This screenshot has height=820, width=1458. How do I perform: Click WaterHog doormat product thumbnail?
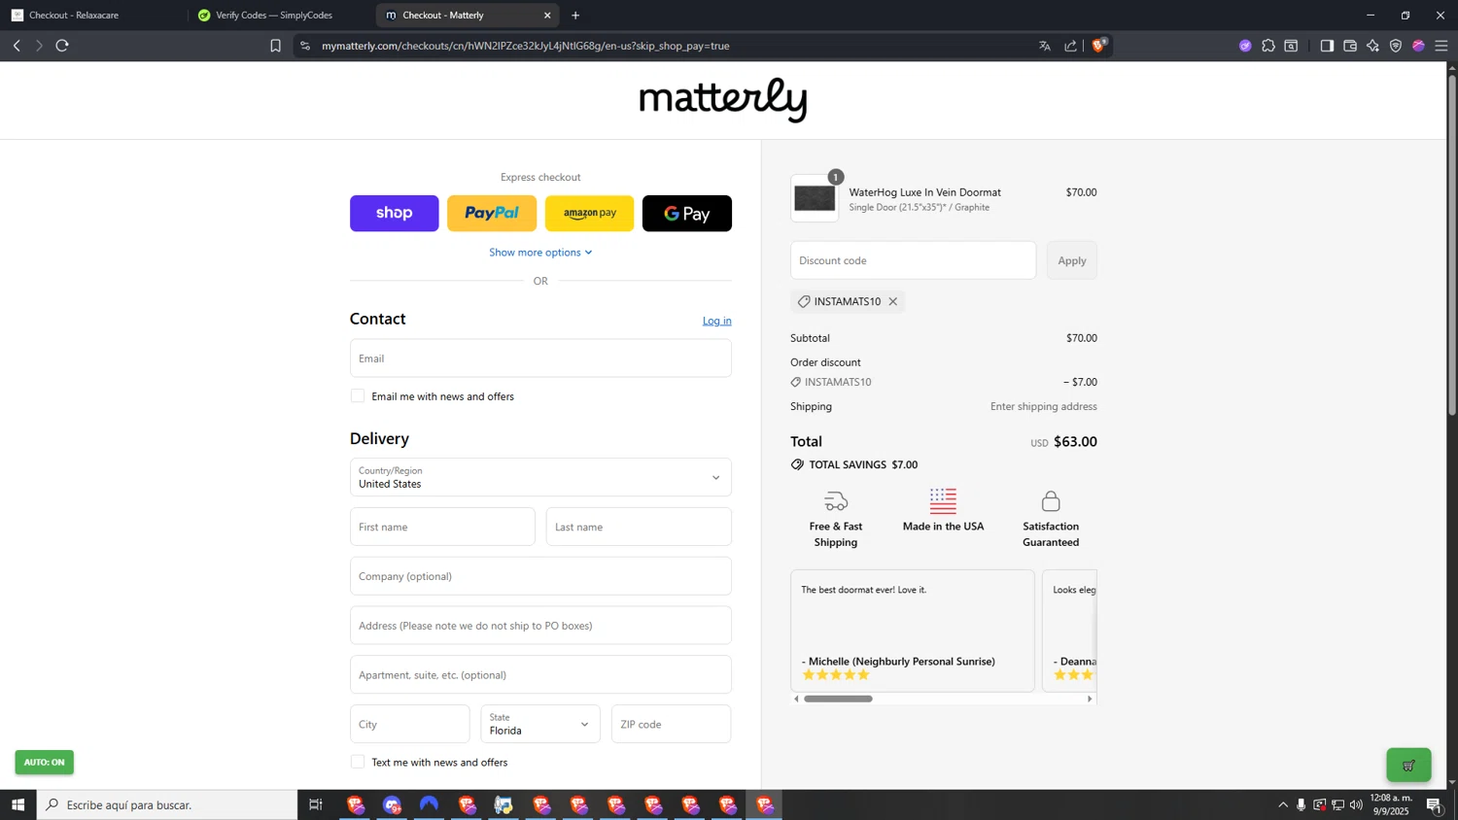[x=815, y=198]
